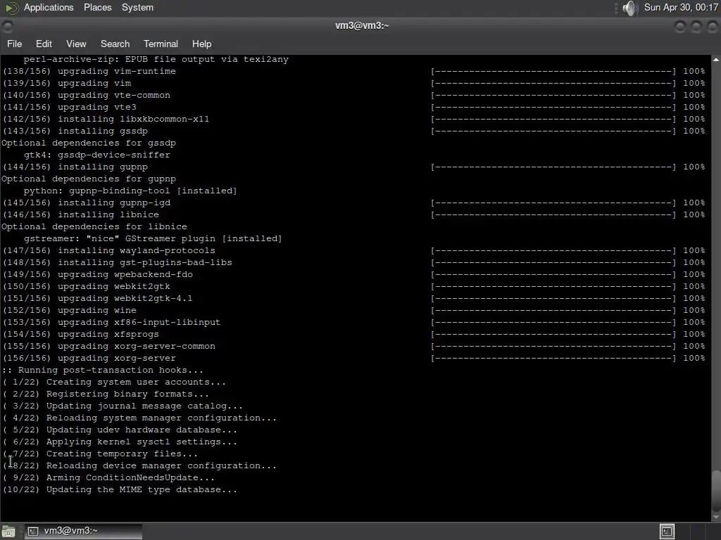Click the line '(146/156) installing libnice'

[x=81, y=214]
